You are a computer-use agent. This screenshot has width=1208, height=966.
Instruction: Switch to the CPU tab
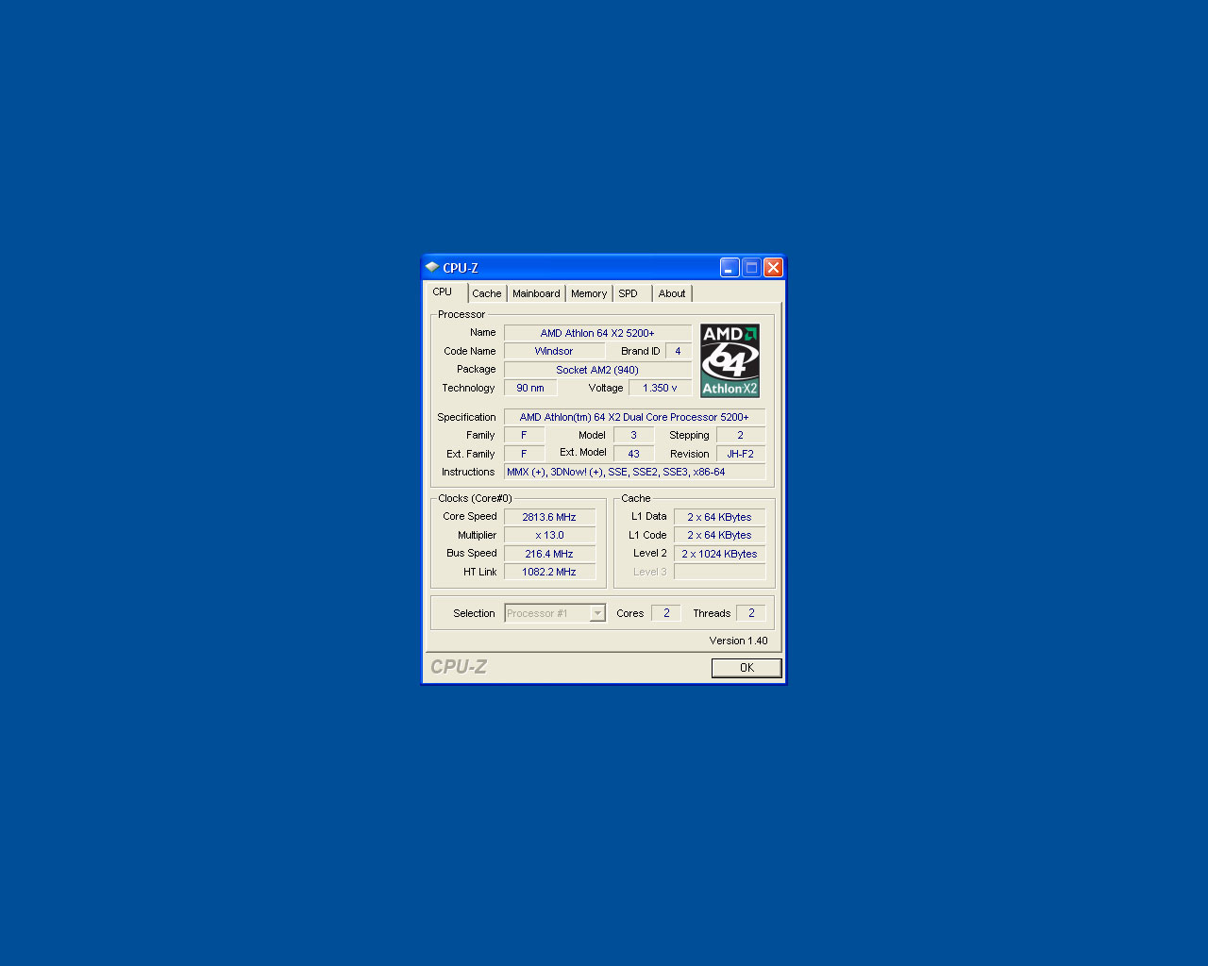443,292
